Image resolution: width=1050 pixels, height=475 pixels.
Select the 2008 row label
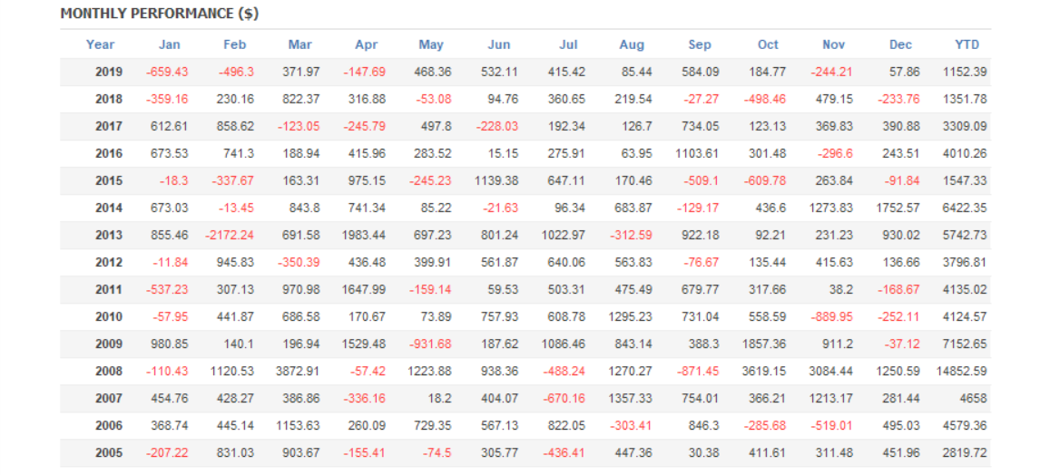(108, 371)
